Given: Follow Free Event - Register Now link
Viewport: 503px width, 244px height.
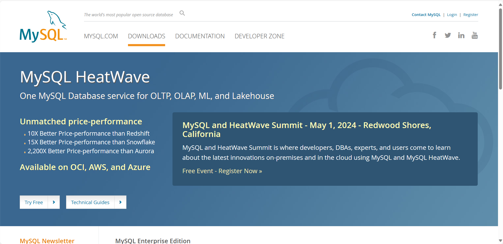Looking at the screenshot, I should click(222, 171).
